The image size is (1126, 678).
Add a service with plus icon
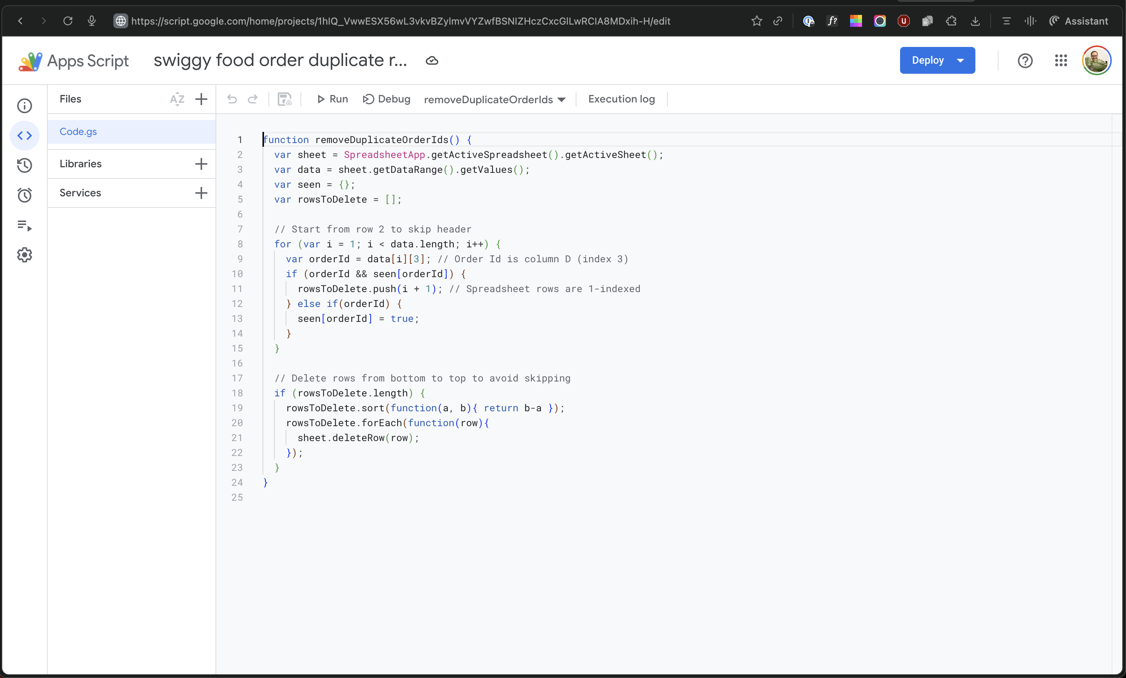pyautogui.click(x=201, y=193)
